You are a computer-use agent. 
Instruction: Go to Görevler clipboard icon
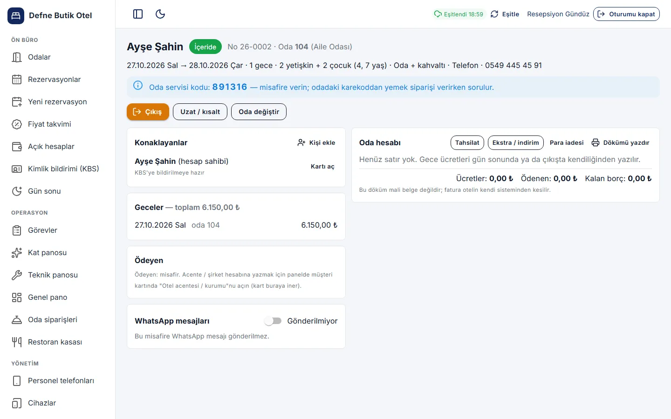pyautogui.click(x=17, y=230)
